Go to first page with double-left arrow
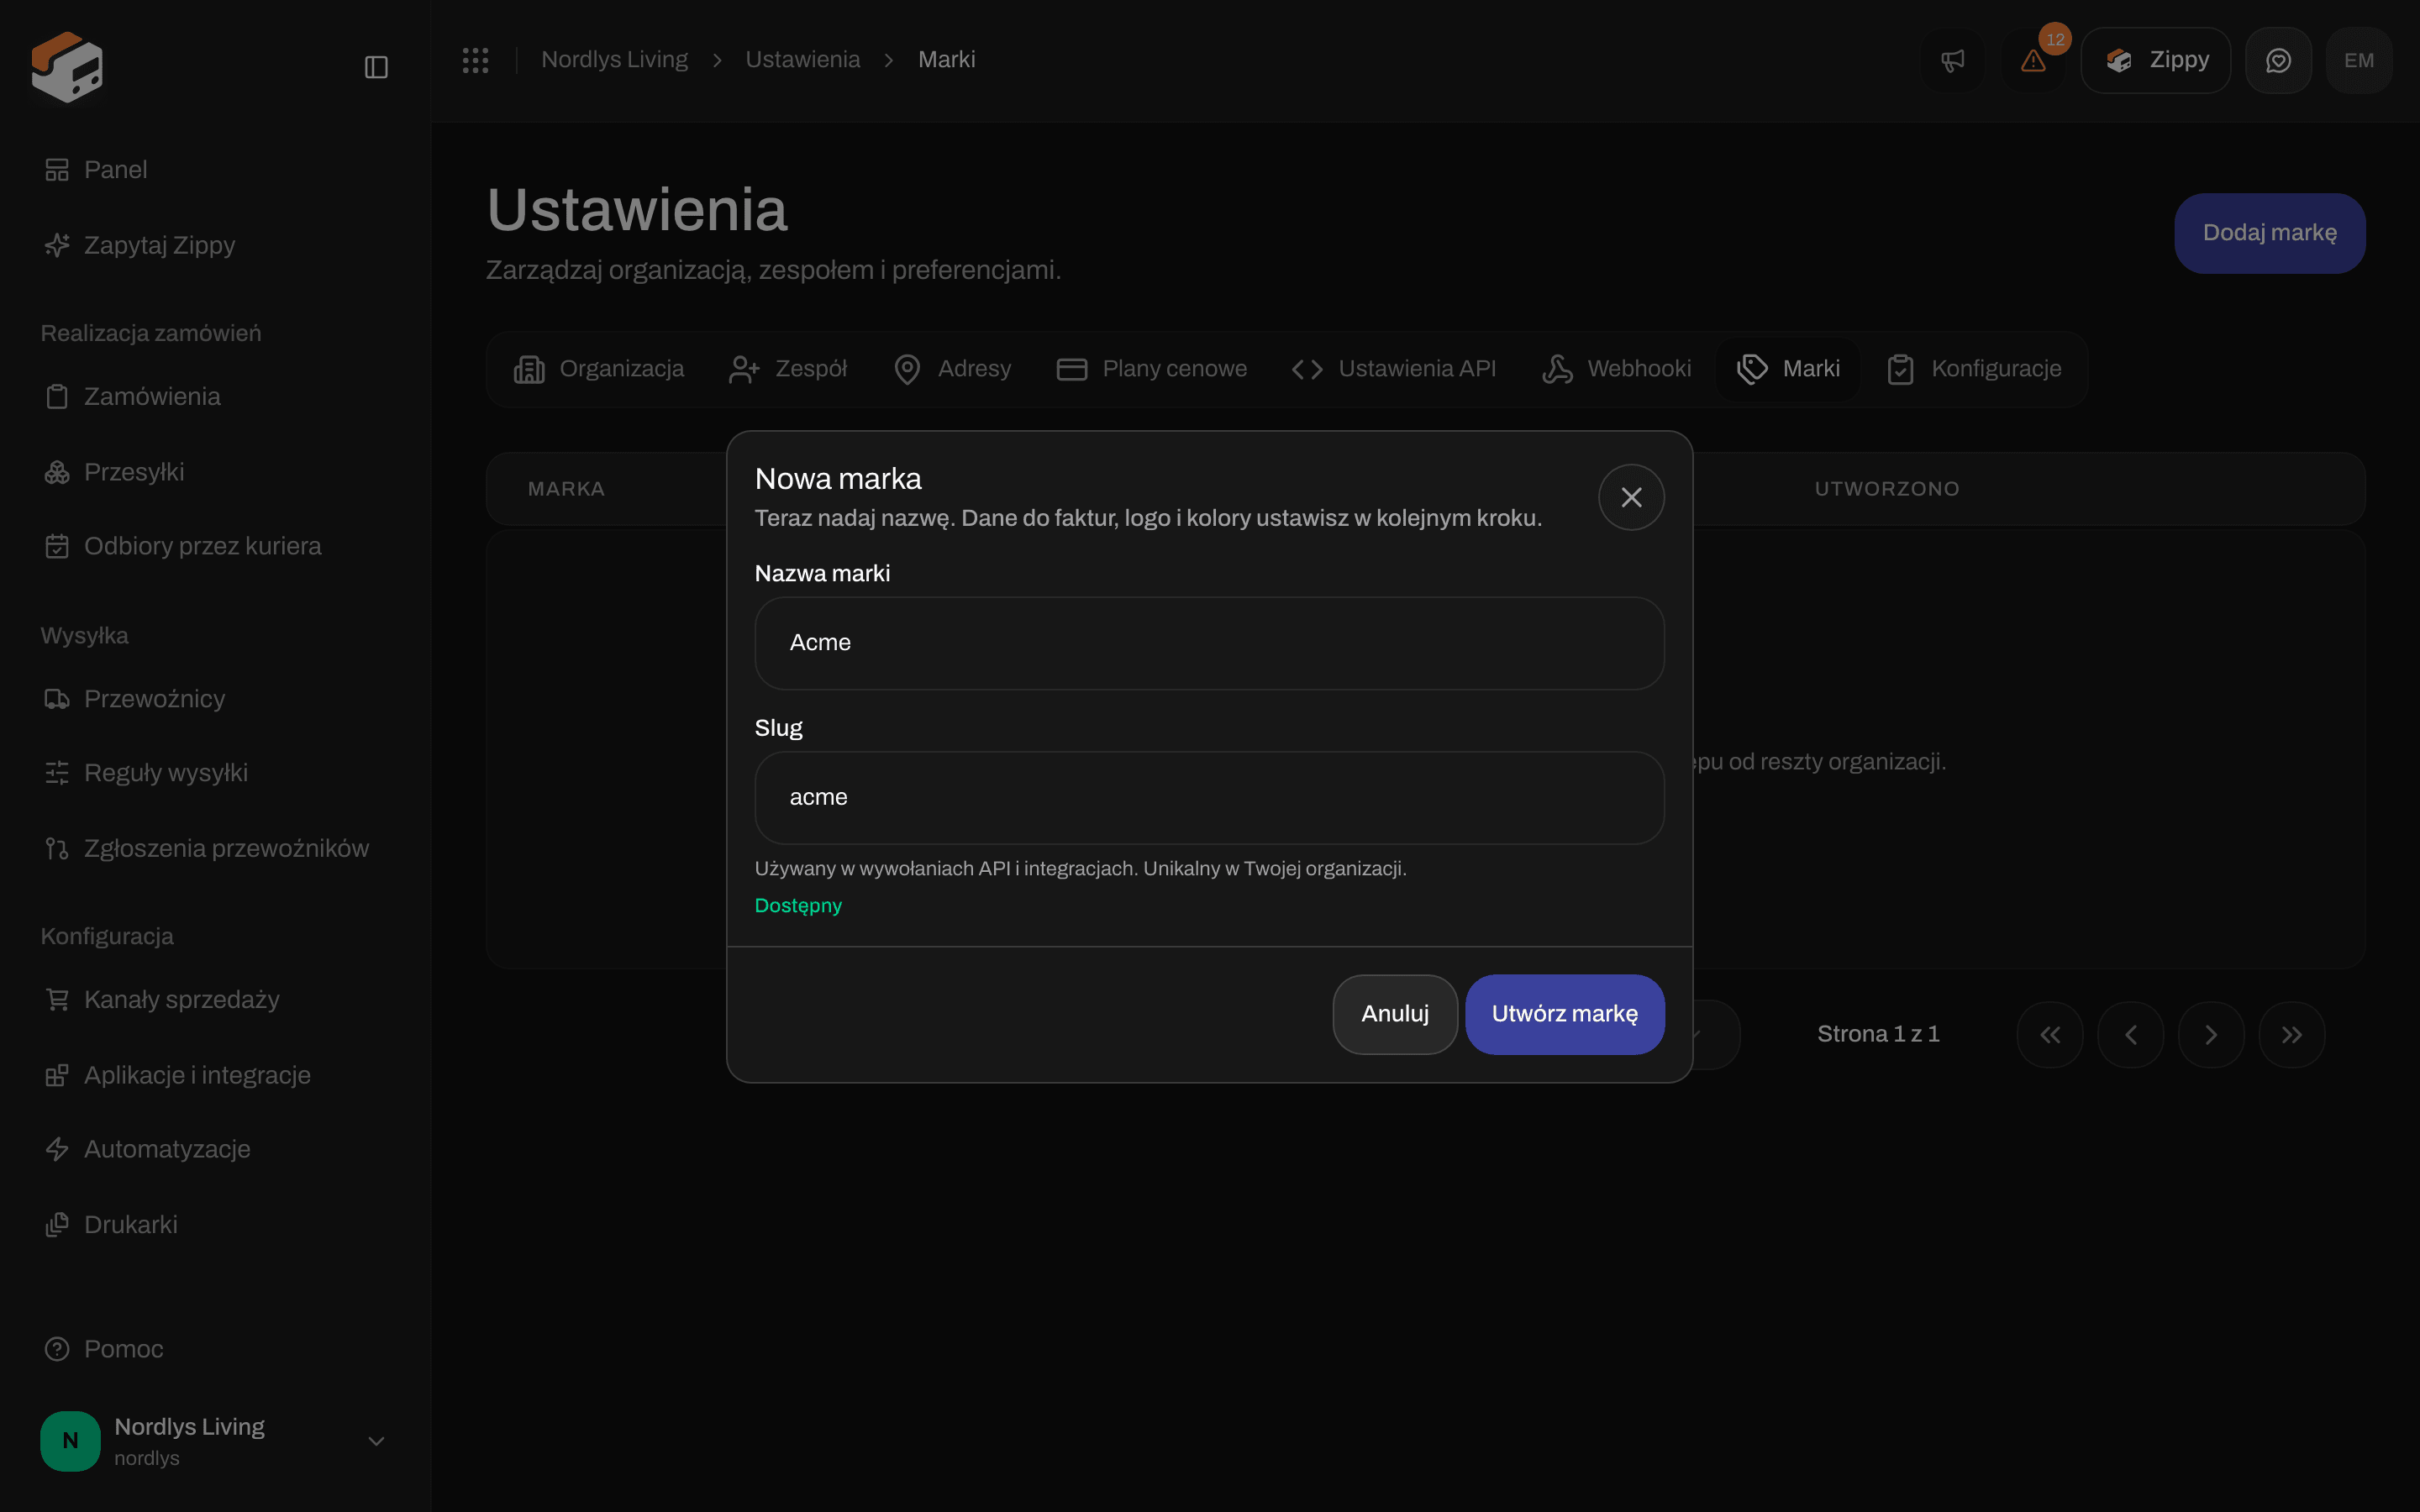 pos(2050,1035)
